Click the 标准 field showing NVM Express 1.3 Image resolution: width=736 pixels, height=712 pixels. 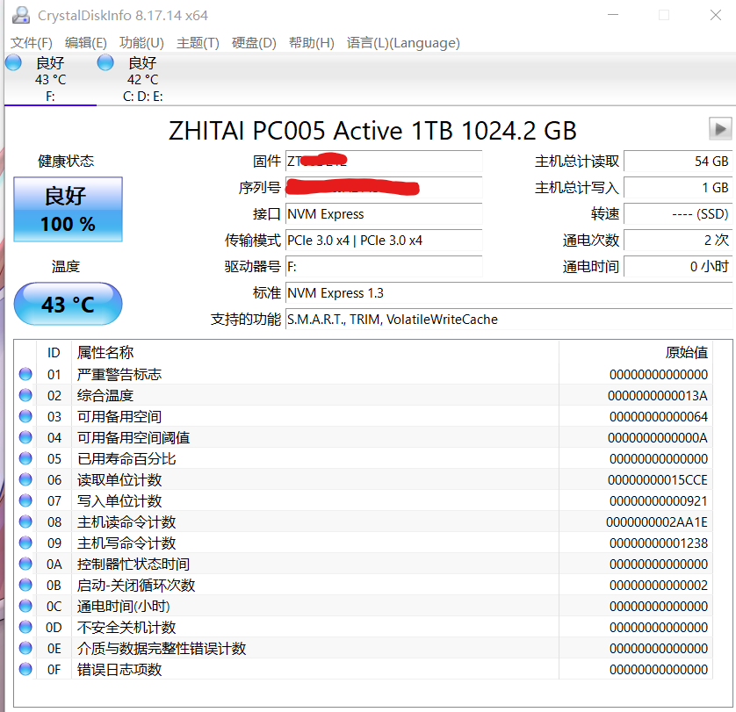coord(509,293)
